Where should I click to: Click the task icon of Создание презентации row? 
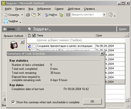point(29,46)
